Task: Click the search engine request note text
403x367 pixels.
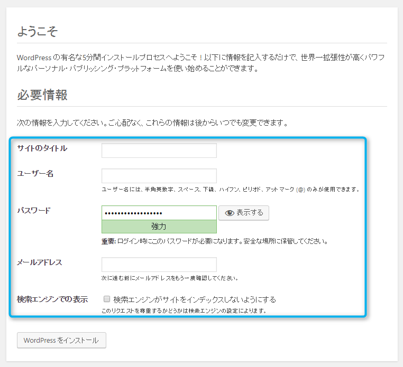Action: point(184,310)
